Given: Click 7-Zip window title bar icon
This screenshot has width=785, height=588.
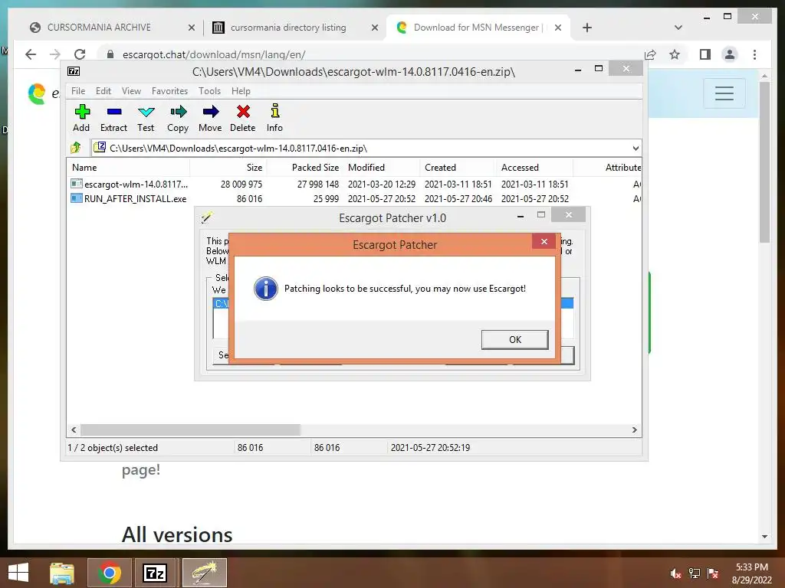Looking at the screenshot, I should tap(74, 71).
